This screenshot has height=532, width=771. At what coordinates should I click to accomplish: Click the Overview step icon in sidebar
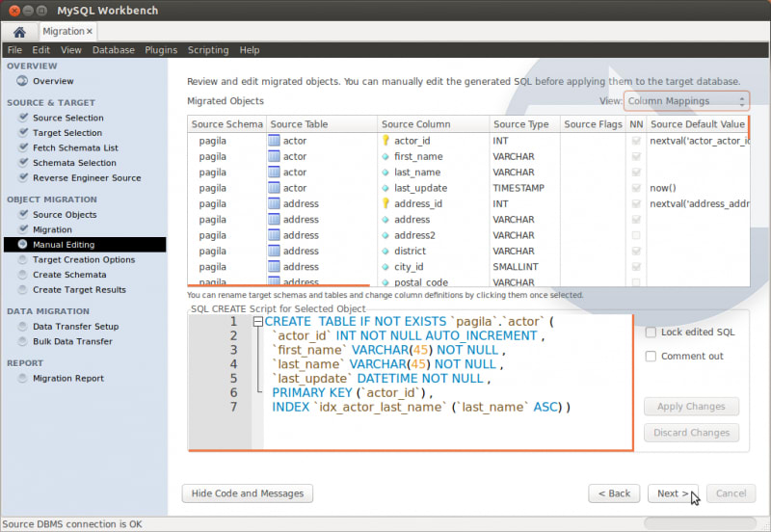[x=22, y=81]
